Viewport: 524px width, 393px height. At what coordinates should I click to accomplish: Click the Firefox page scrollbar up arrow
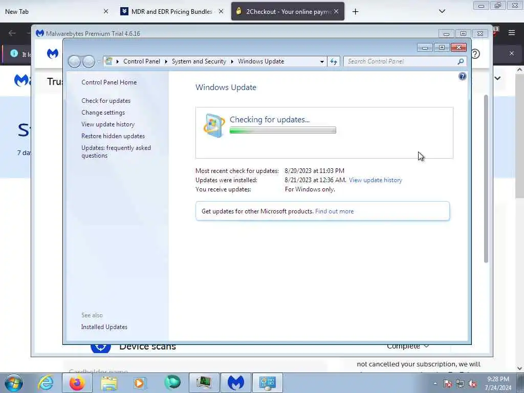pos(520,70)
